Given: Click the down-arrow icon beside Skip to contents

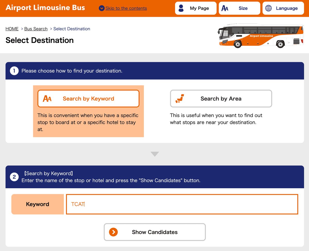Looking at the screenshot, I should [101, 8].
